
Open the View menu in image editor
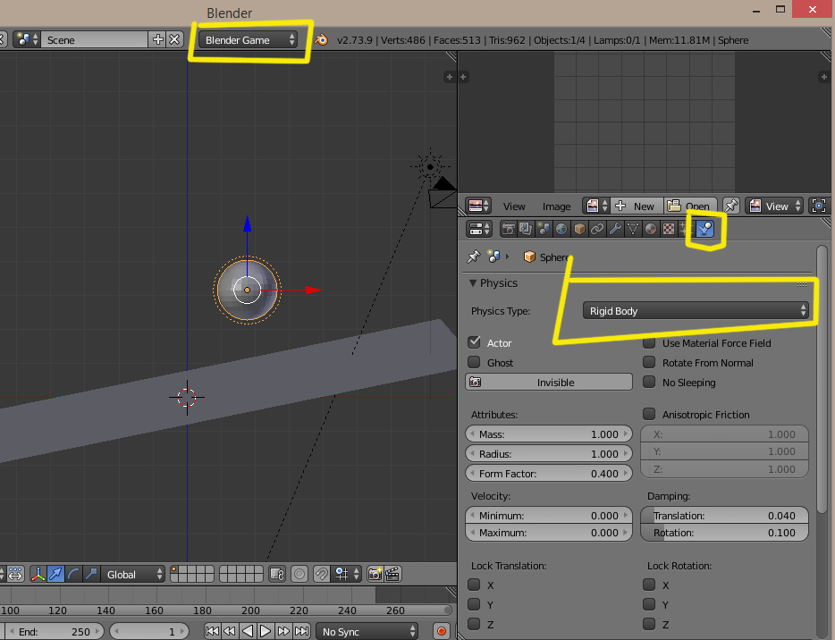pos(514,206)
